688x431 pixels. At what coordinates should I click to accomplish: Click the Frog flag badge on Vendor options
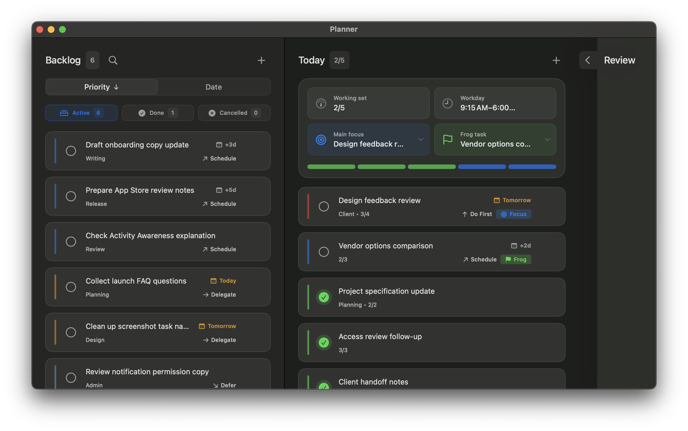(x=516, y=259)
